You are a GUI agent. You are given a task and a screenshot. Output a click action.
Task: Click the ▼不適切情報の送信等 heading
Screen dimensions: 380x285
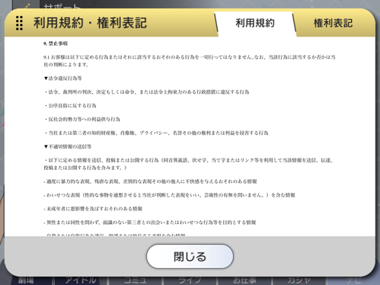pos(68,146)
